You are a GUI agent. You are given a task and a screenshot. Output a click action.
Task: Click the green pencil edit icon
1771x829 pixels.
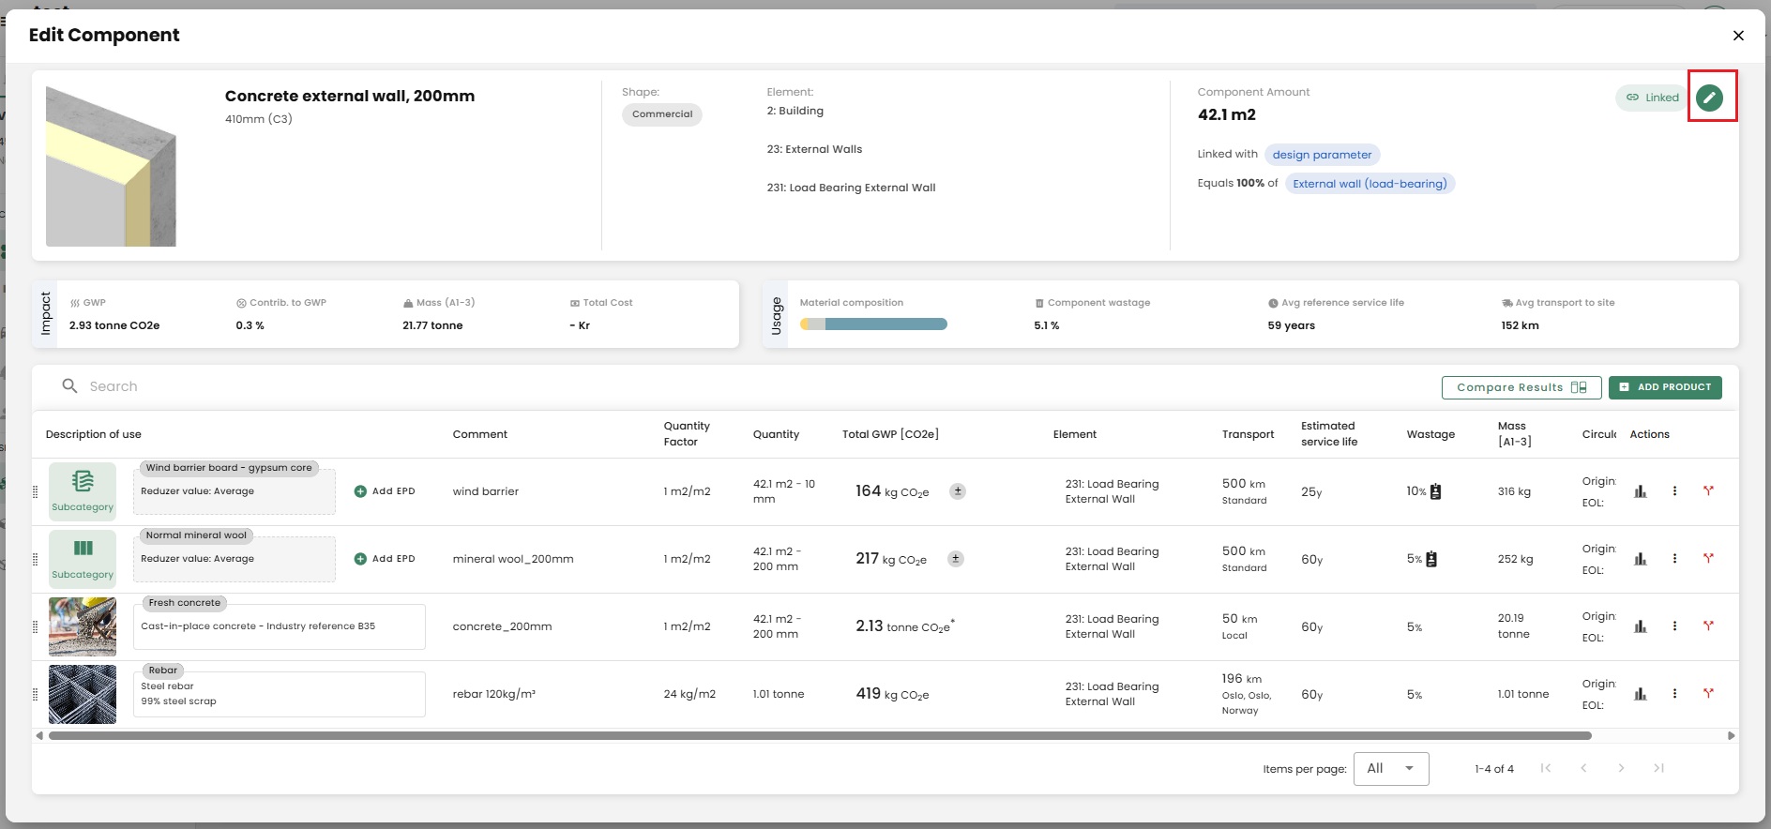point(1710,98)
